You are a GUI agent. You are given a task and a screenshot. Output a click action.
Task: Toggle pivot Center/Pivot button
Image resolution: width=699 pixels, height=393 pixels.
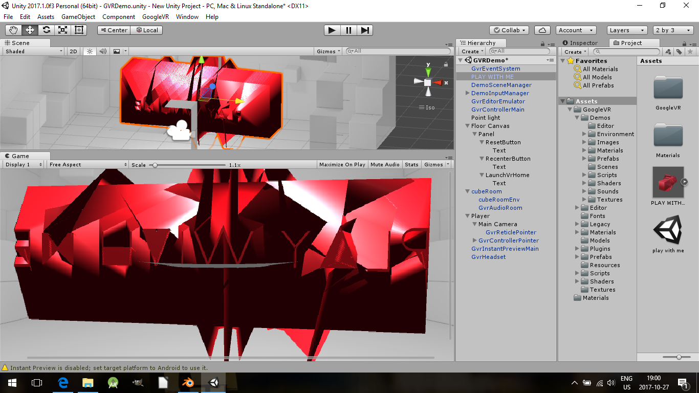[114, 30]
